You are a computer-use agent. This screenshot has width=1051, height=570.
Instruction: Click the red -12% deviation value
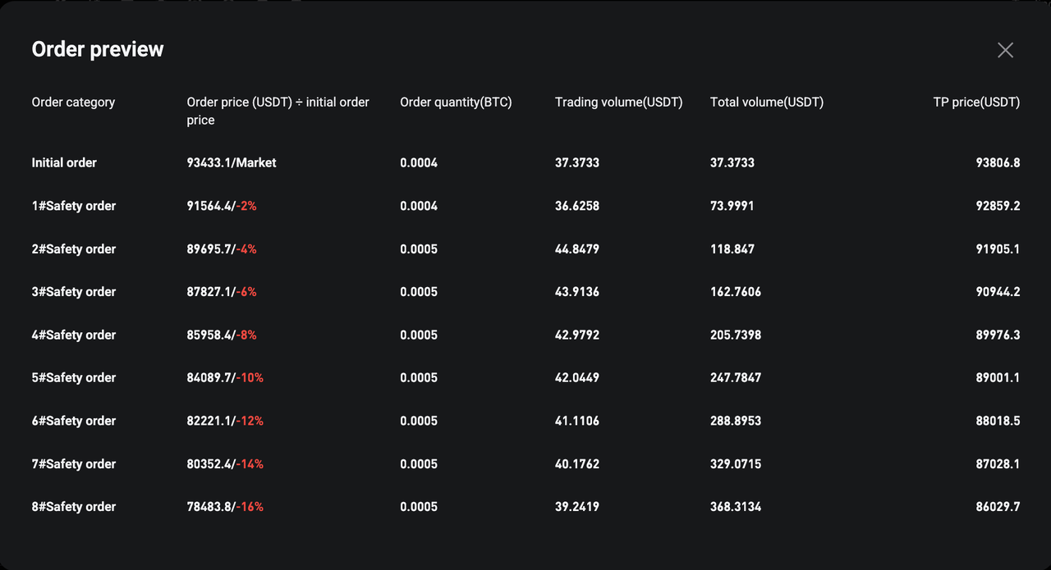coord(250,421)
